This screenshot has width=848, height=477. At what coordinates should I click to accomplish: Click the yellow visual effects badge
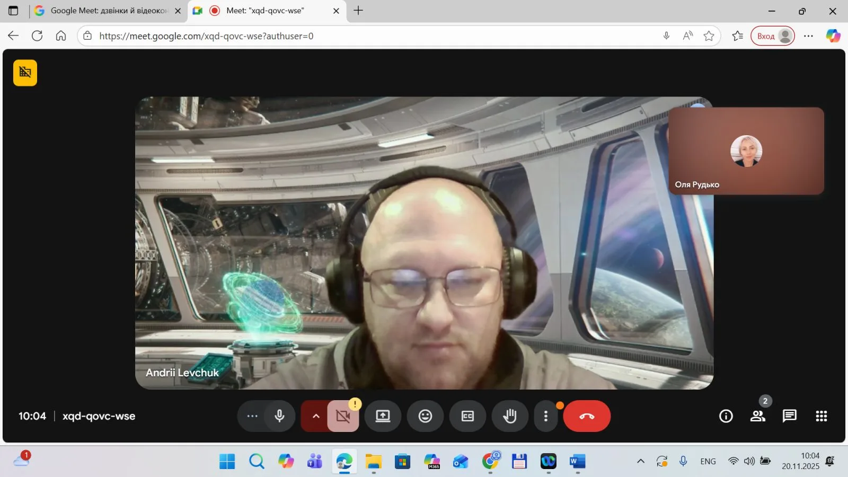point(25,73)
